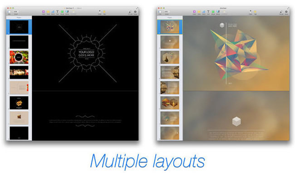295x173 pixels.
Task: Click the Pages header of left window sidebar
Action: point(19,18)
